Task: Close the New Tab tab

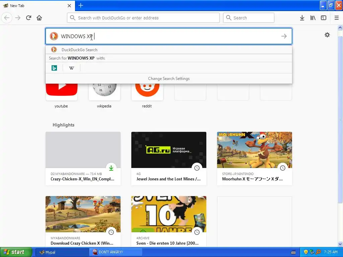Action: point(69,6)
